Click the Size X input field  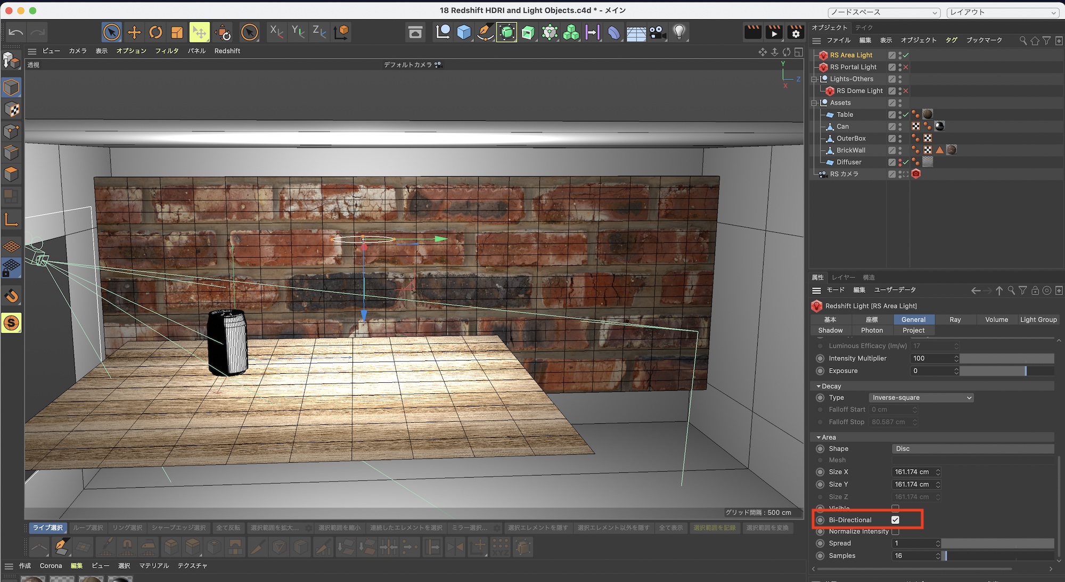pyautogui.click(x=912, y=472)
